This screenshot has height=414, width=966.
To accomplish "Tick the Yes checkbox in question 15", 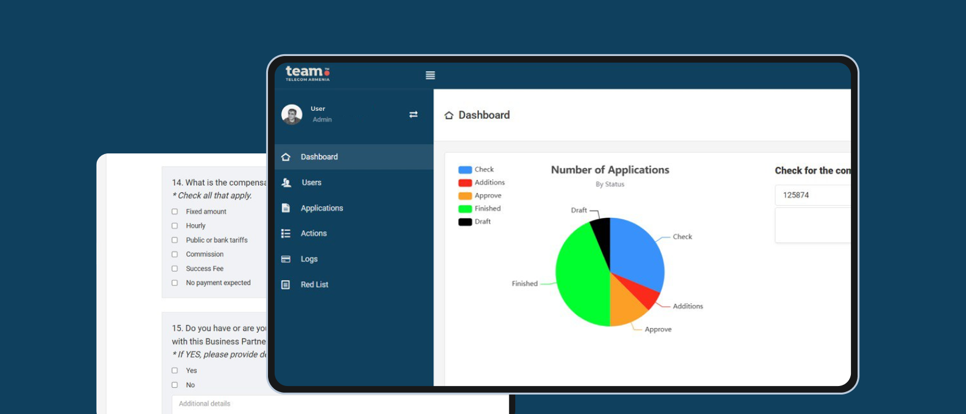I will point(175,371).
